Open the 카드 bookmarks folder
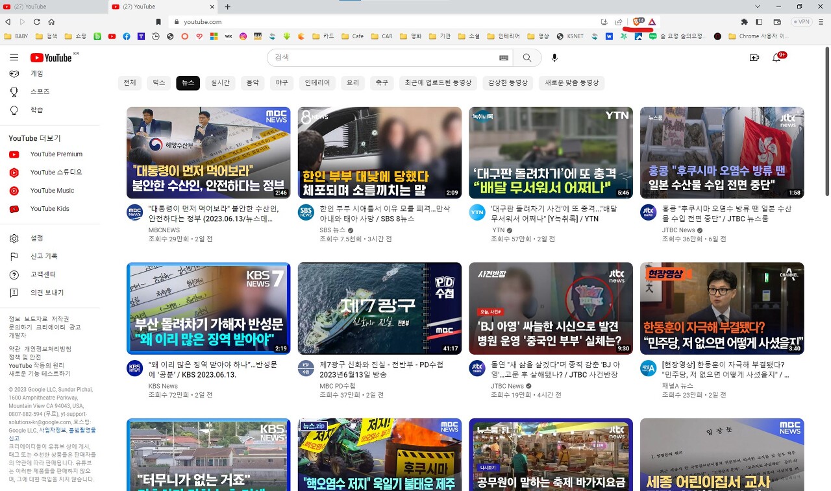Image resolution: width=831 pixels, height=491 pixels. tap(323, 36)
